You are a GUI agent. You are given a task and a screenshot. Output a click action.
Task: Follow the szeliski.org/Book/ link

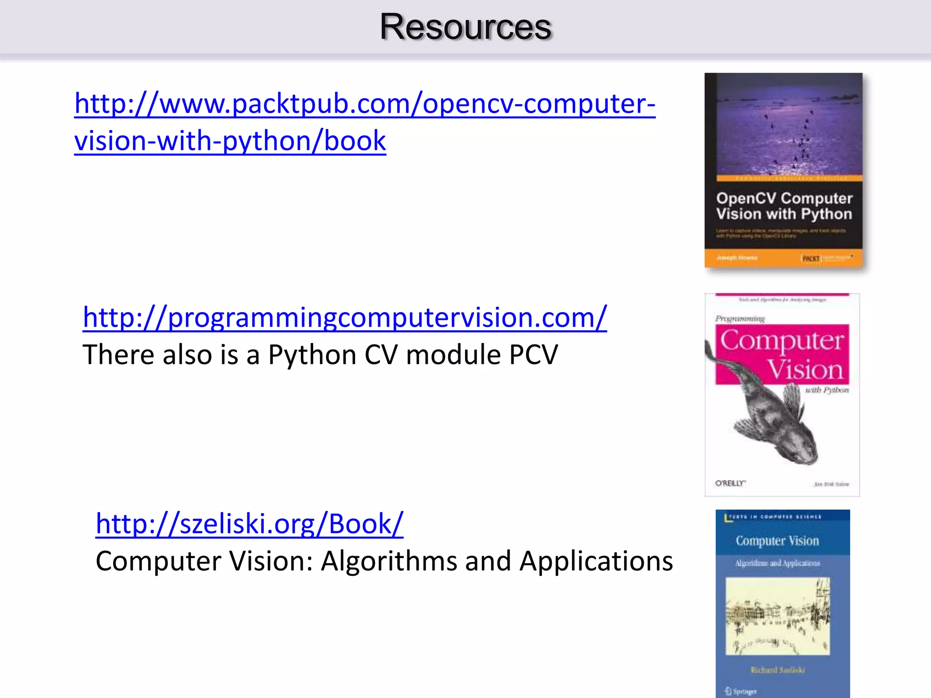click(250, 523)
